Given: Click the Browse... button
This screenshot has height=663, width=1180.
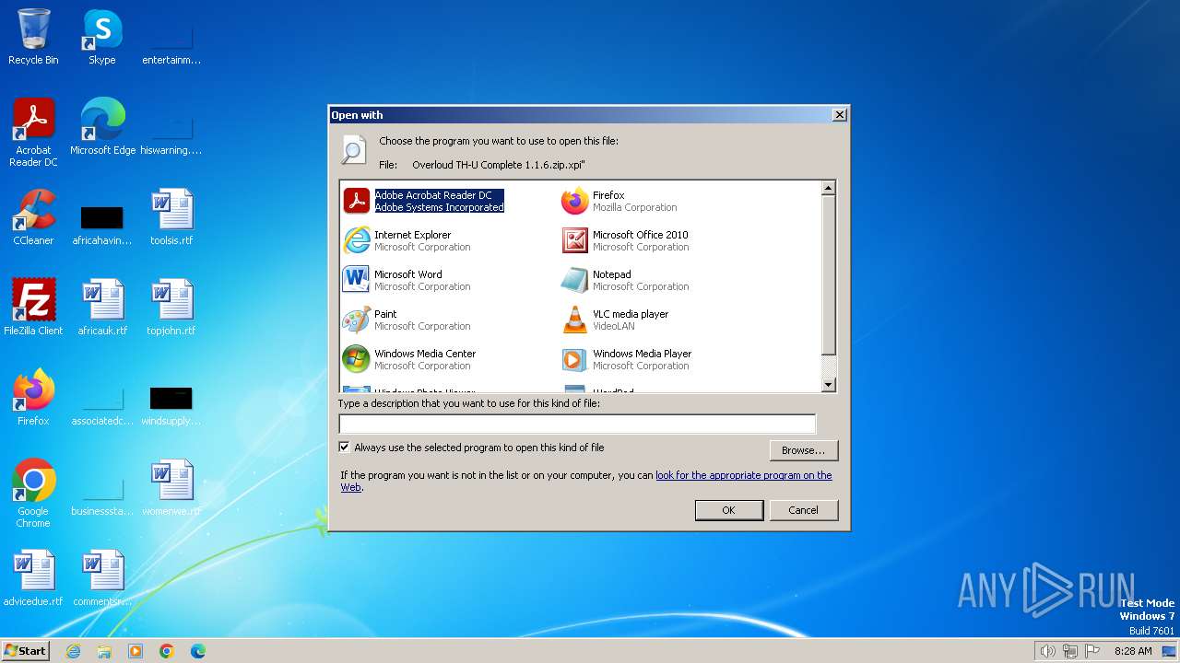Looking at the screenshot, I should pyautogui.click(x=804, y=450).
